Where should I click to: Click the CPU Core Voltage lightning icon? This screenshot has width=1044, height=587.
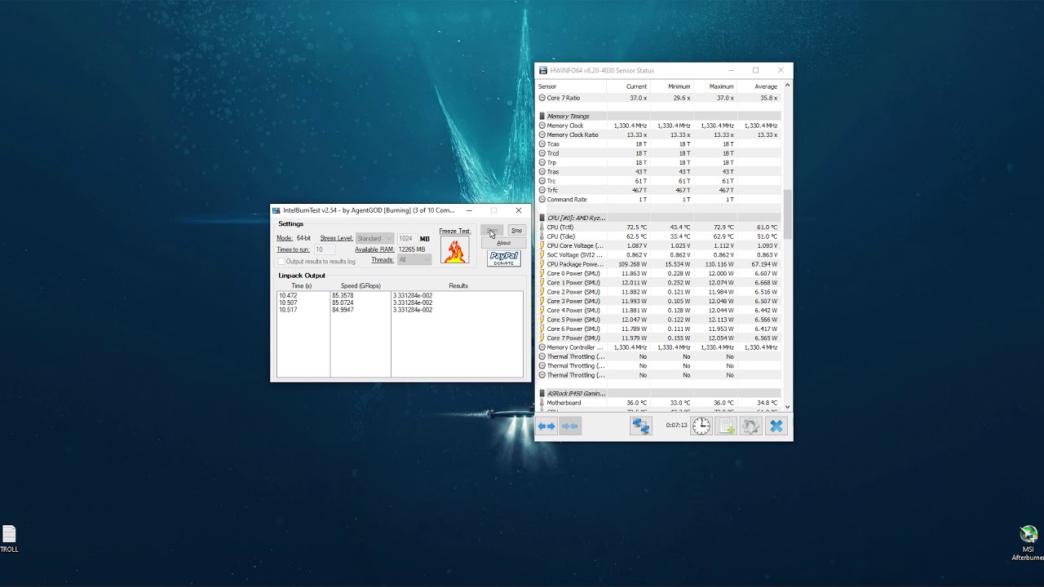coord(542,245)
